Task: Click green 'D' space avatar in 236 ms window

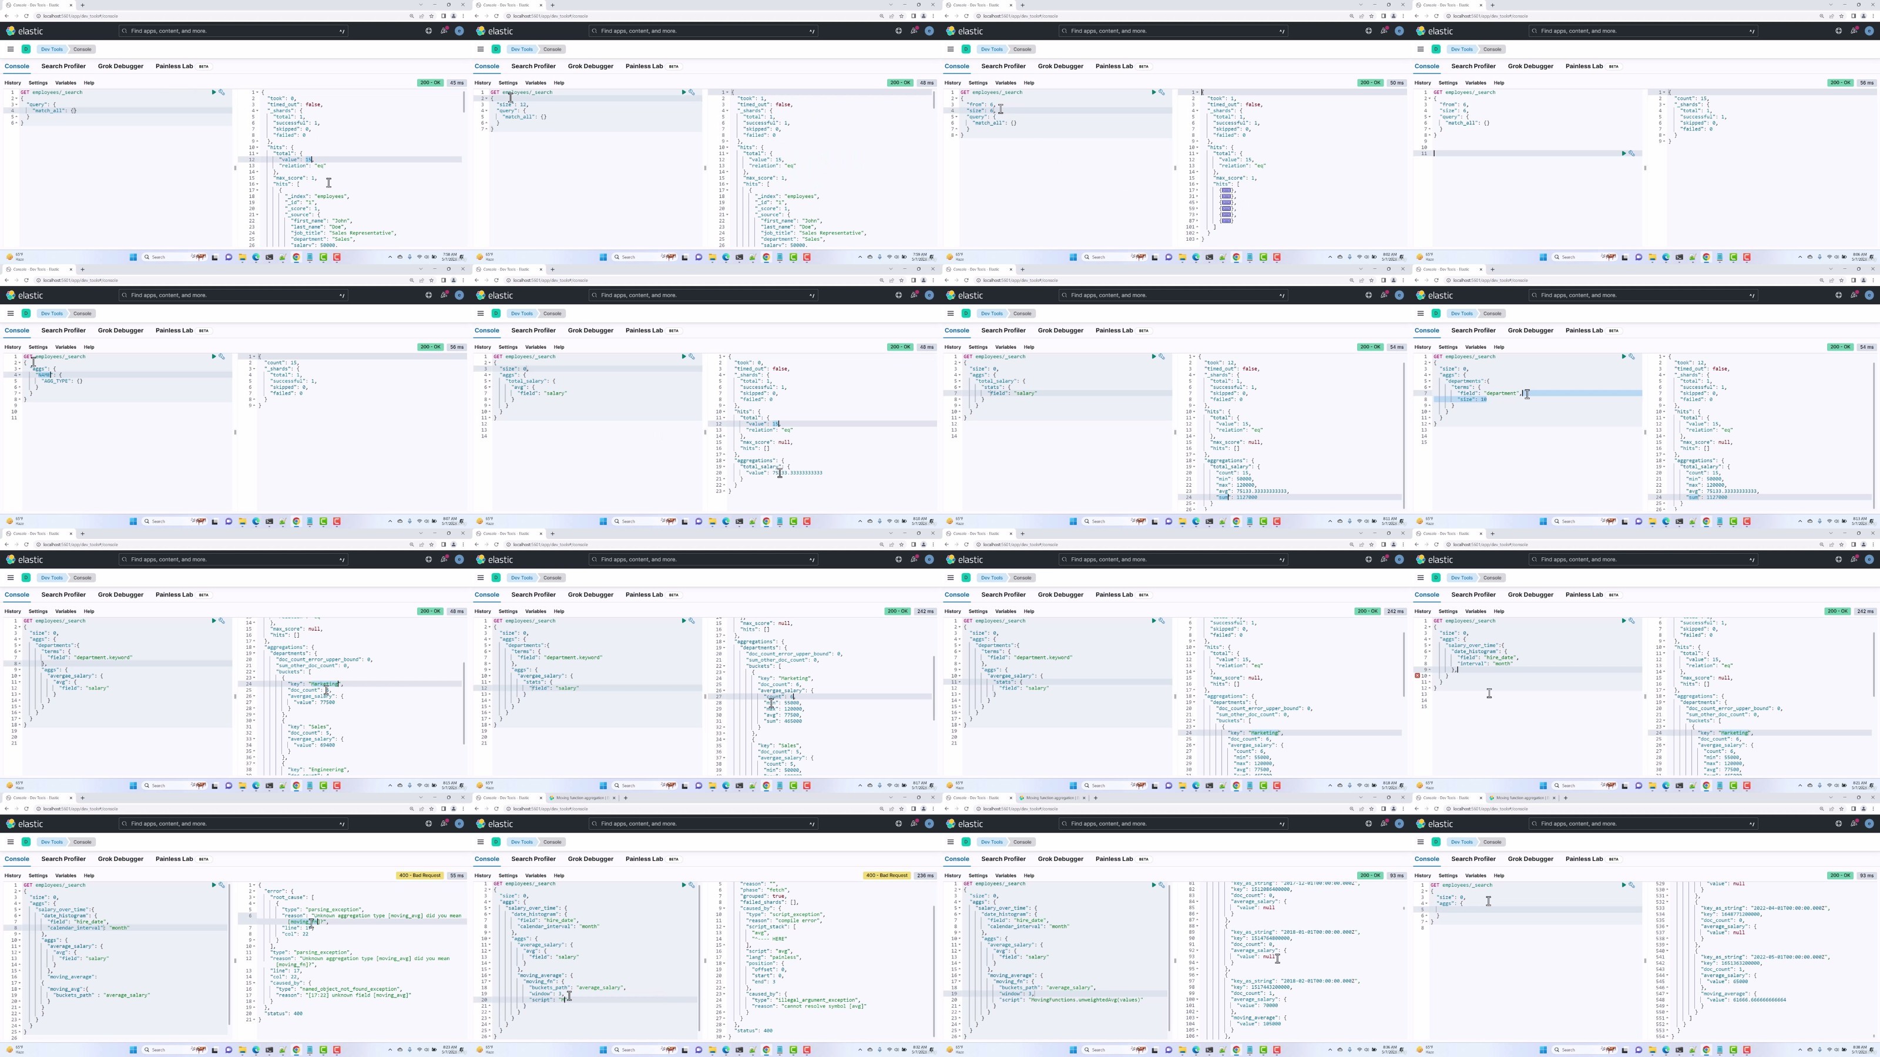Action: pyautogui.click(x=495, y=842)
